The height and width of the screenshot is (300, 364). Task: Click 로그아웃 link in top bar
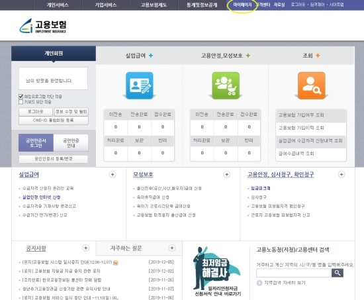(x=298, y=5)
